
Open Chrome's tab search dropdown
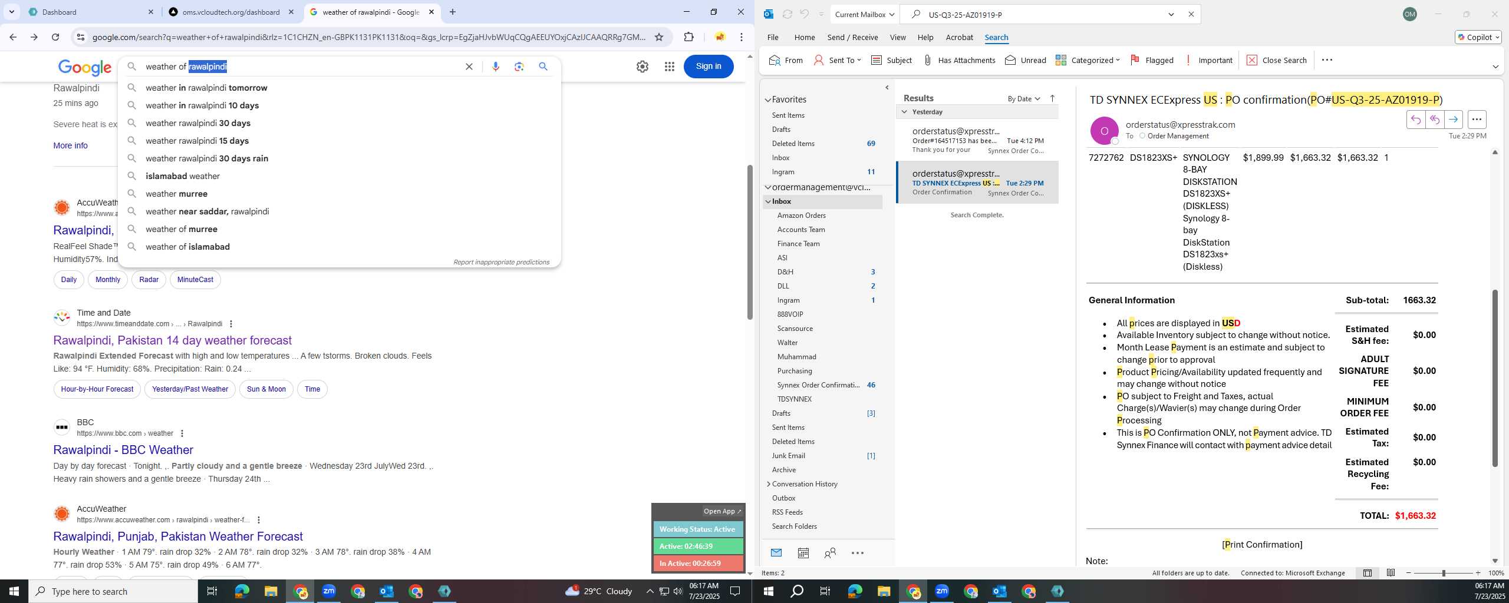point(11,12)
